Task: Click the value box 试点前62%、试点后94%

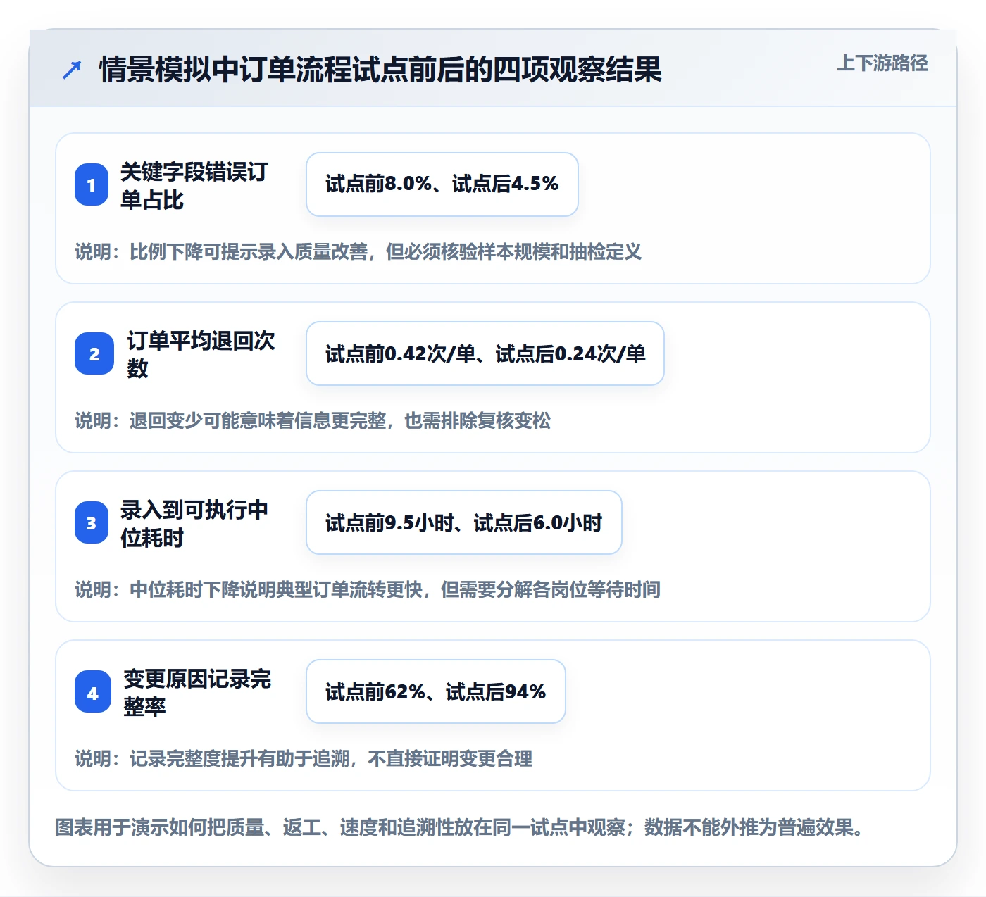Action: (x=436, y=691)
